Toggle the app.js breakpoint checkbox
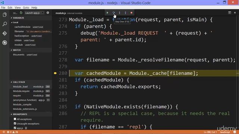239x134 pixels. [15, 128]
